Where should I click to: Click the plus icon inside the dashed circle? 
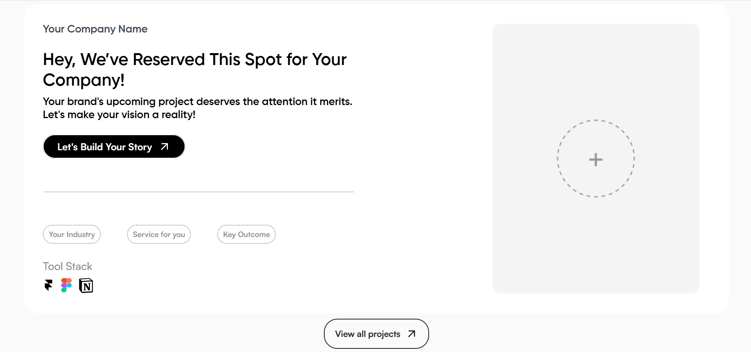tap(595, 159)
